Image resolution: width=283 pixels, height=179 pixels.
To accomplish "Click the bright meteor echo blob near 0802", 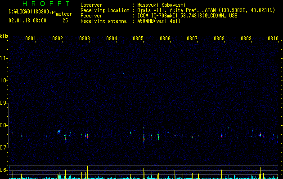I will 59,132.
